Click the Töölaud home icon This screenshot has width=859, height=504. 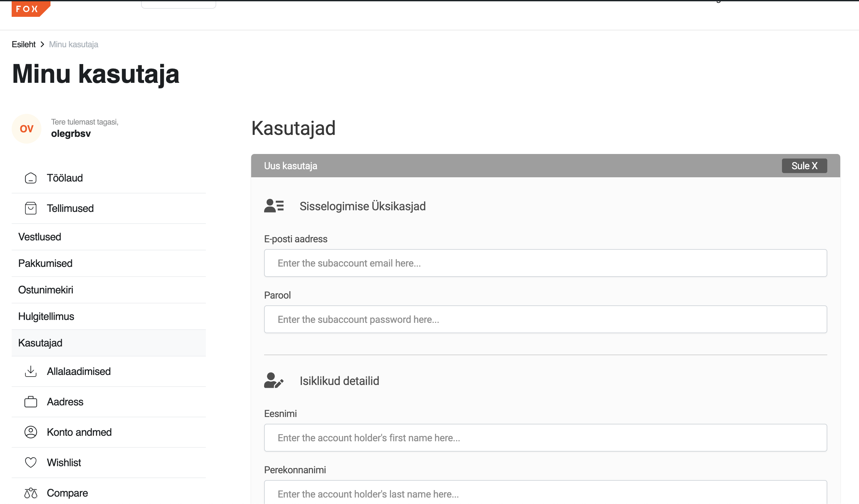(31, 178)
